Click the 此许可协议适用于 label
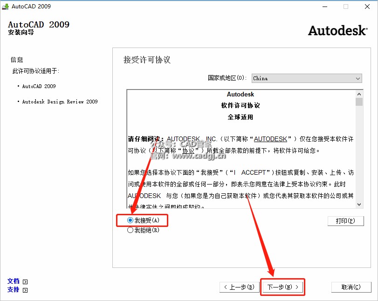The height and width of the screenshot is (301, 378). [x=36, y=71]
